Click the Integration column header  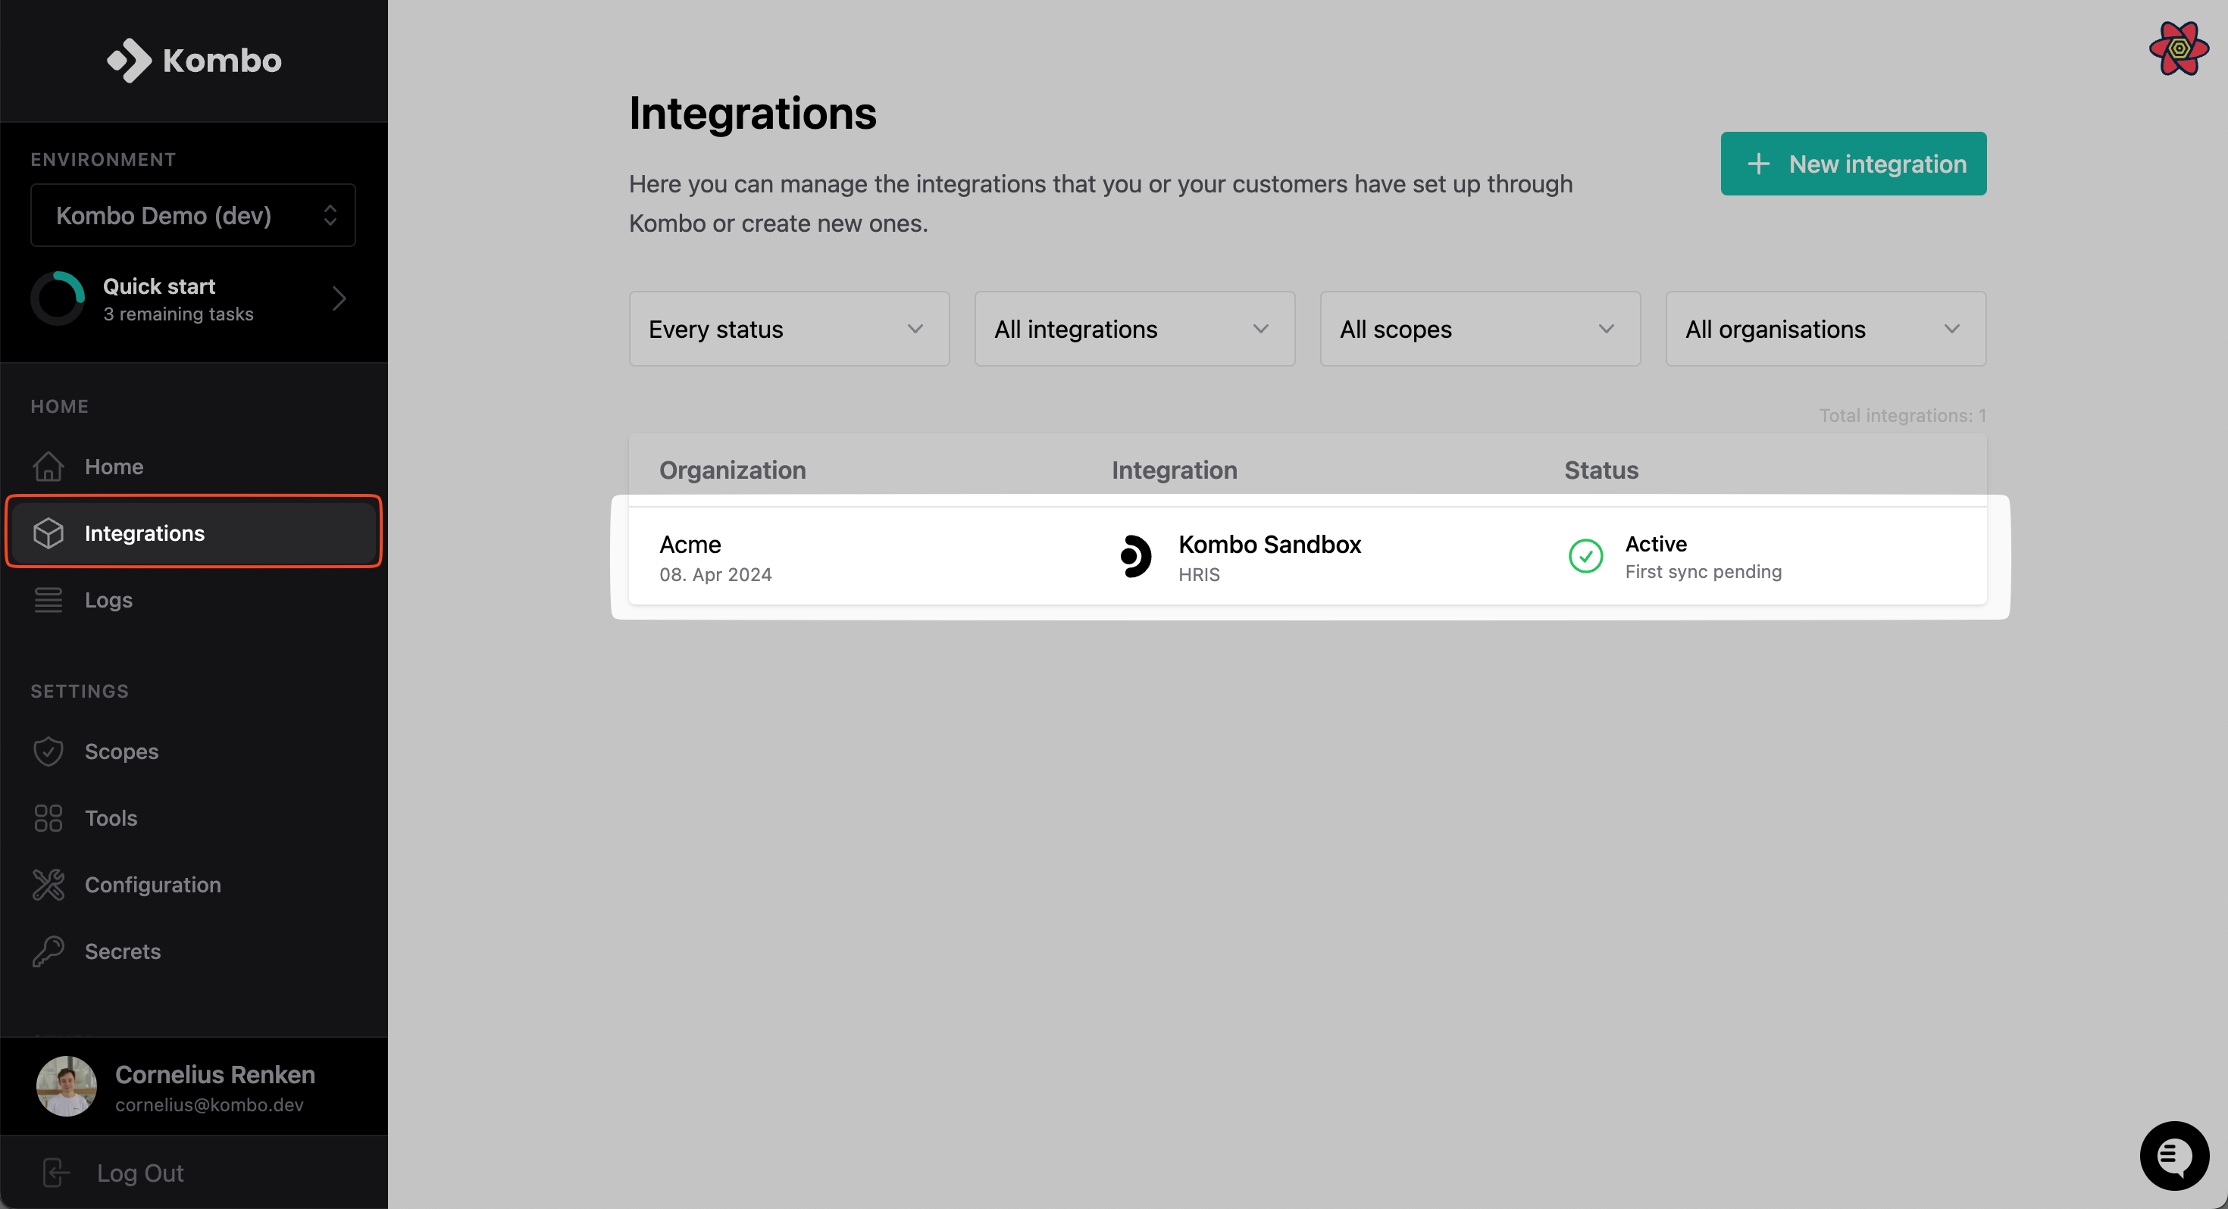click(x=1174, y=470)
